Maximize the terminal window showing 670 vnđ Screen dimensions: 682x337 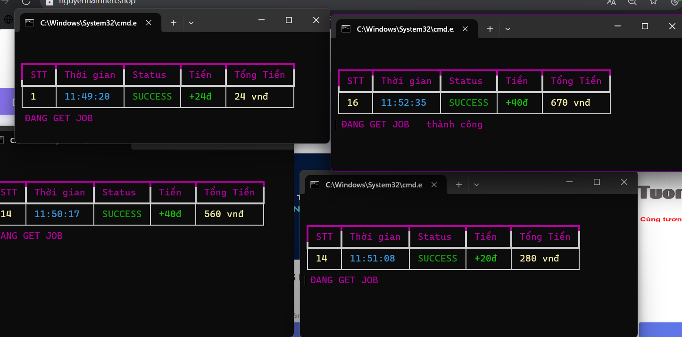click(645, 26)
